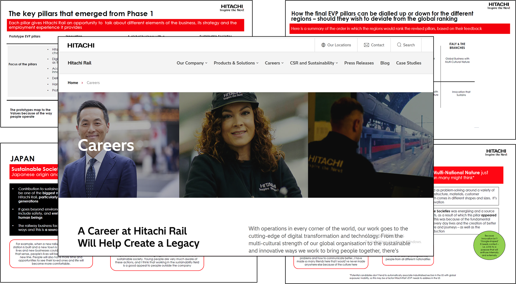Click the magnifier icon beside Search
This screenshot has width=516, height=284.
pyautogui.click(x=399, y=45)
